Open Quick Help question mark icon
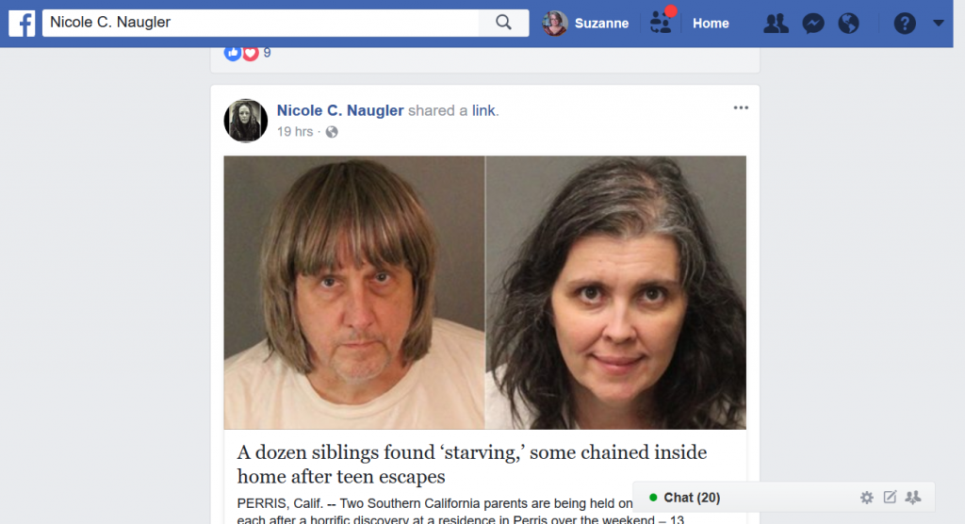 [905, 24]
